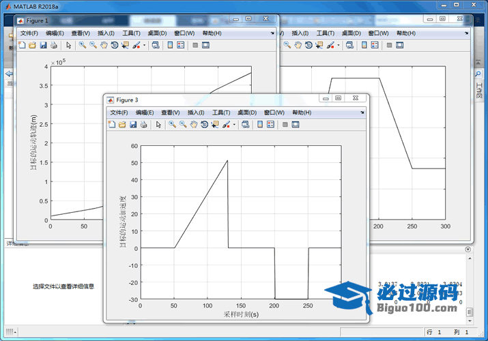The height and width of the screenshot is (341, 488).
Task: Select Rotate 3D tool in Figure 3
Action: (x=204, y=125)
